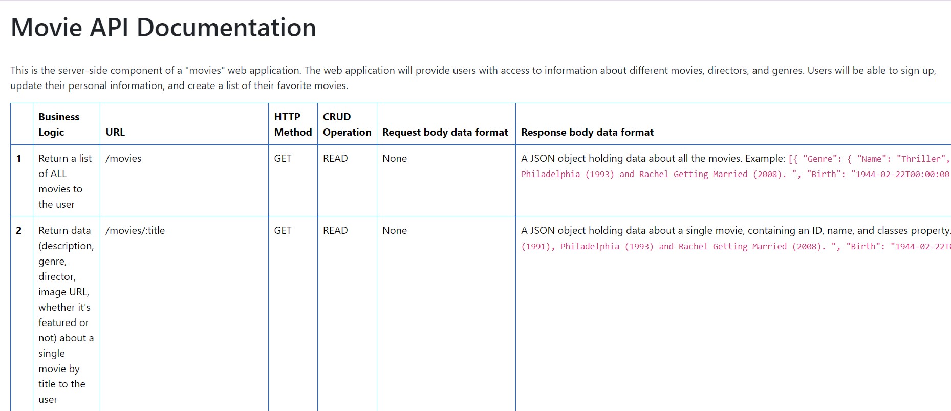This screenshot has height=411, width=951.
Task: Select the Movie API Documentation heading
Action: [x=163, y=28]
